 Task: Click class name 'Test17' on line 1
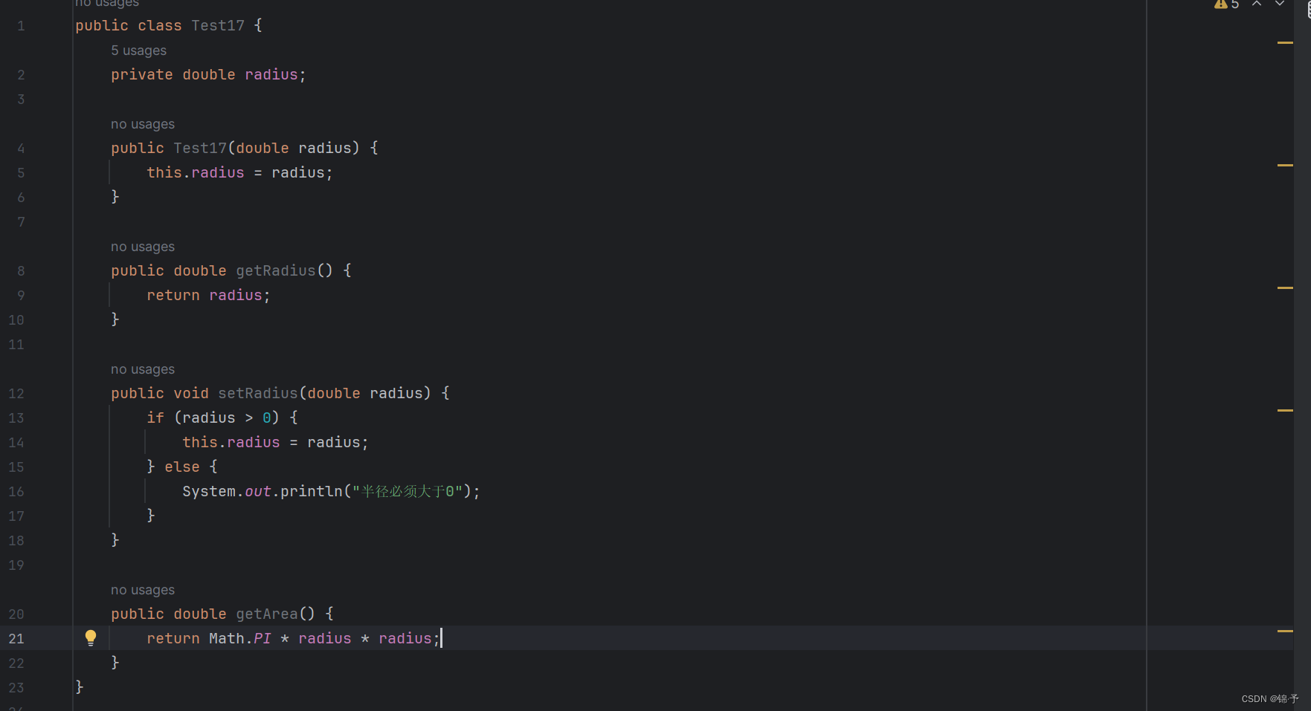(218, 25)
